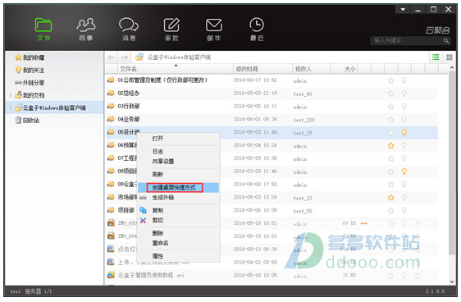Open 回收站 recycle bin in sidebar

27,121
